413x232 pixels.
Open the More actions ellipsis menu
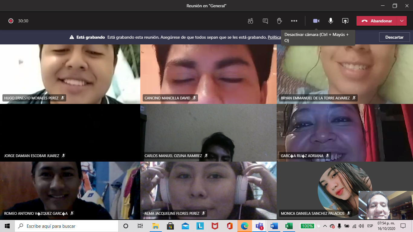294,21
